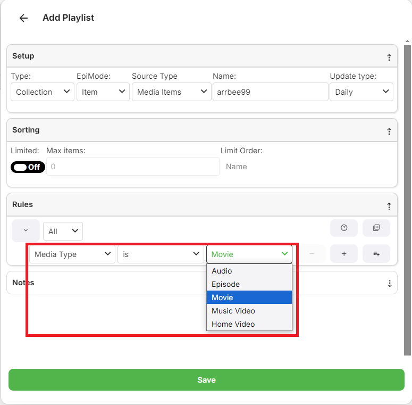Go back using the arrow icon
This screenshot has width=412, height=405.
[x=23, y=18]
